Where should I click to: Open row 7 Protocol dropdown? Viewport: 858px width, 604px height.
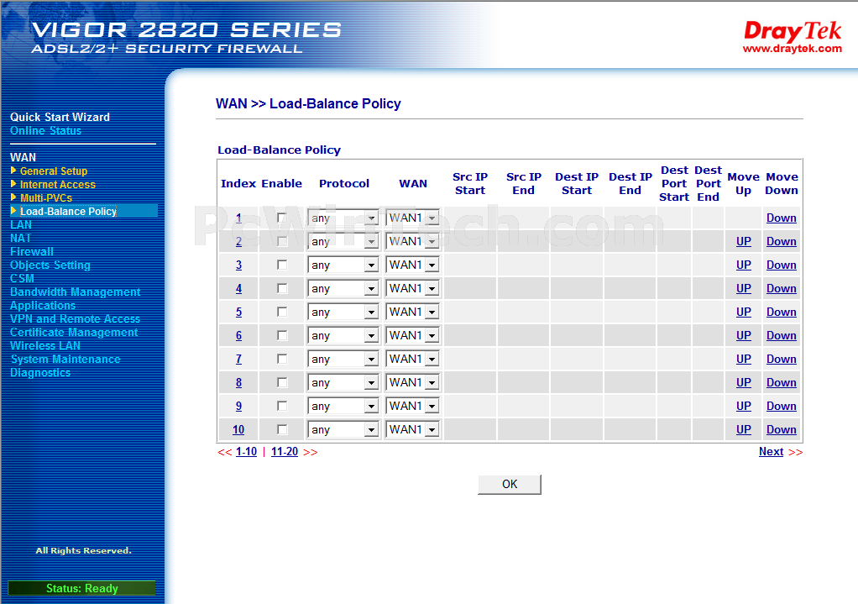[x=343, y=360]
